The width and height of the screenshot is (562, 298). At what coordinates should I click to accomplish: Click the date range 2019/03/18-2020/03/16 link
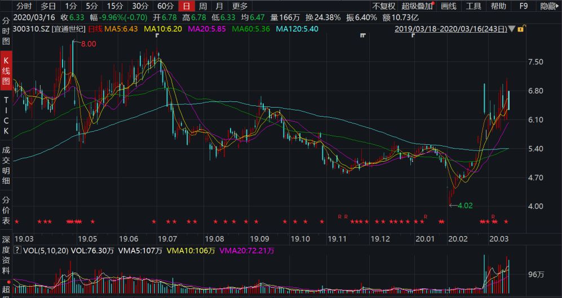click(450, 29)
